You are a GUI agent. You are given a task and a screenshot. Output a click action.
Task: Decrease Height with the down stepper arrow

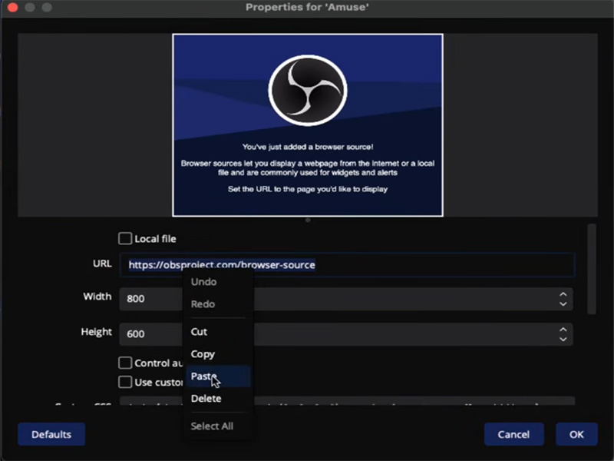tap(563, 339)
